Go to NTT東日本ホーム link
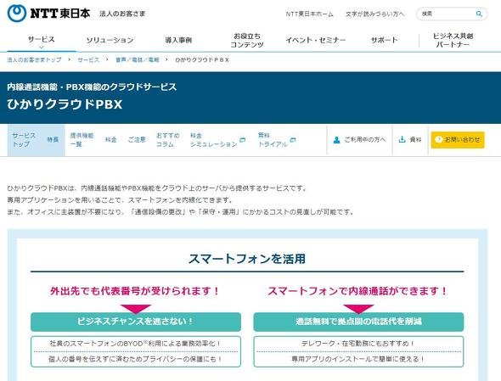Screen dimensions: 501x381 309,14
